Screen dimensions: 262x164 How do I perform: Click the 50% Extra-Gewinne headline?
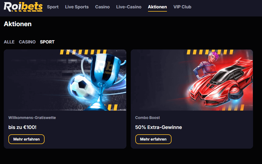pyautogui.click(x=159, y=127)
